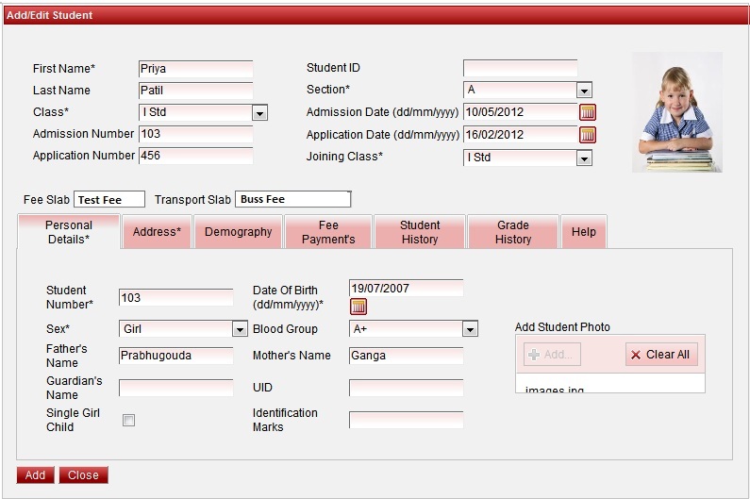This screenshot has width=750, height=499.
Task: Click Clear All in photo panel
Action: (x=660, y=355)
